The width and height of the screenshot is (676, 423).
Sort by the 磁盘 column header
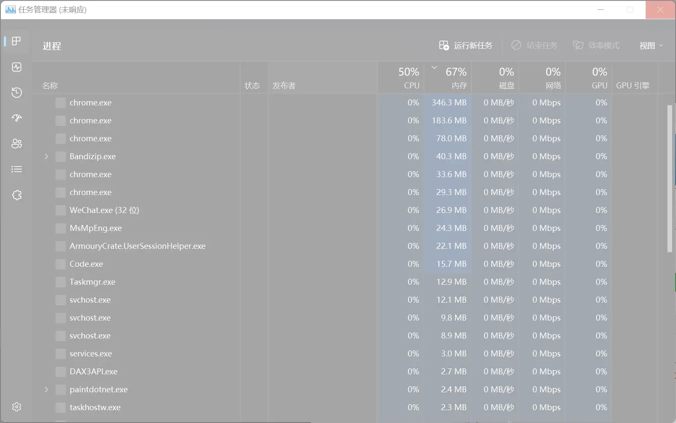click(x=495, y=78)
